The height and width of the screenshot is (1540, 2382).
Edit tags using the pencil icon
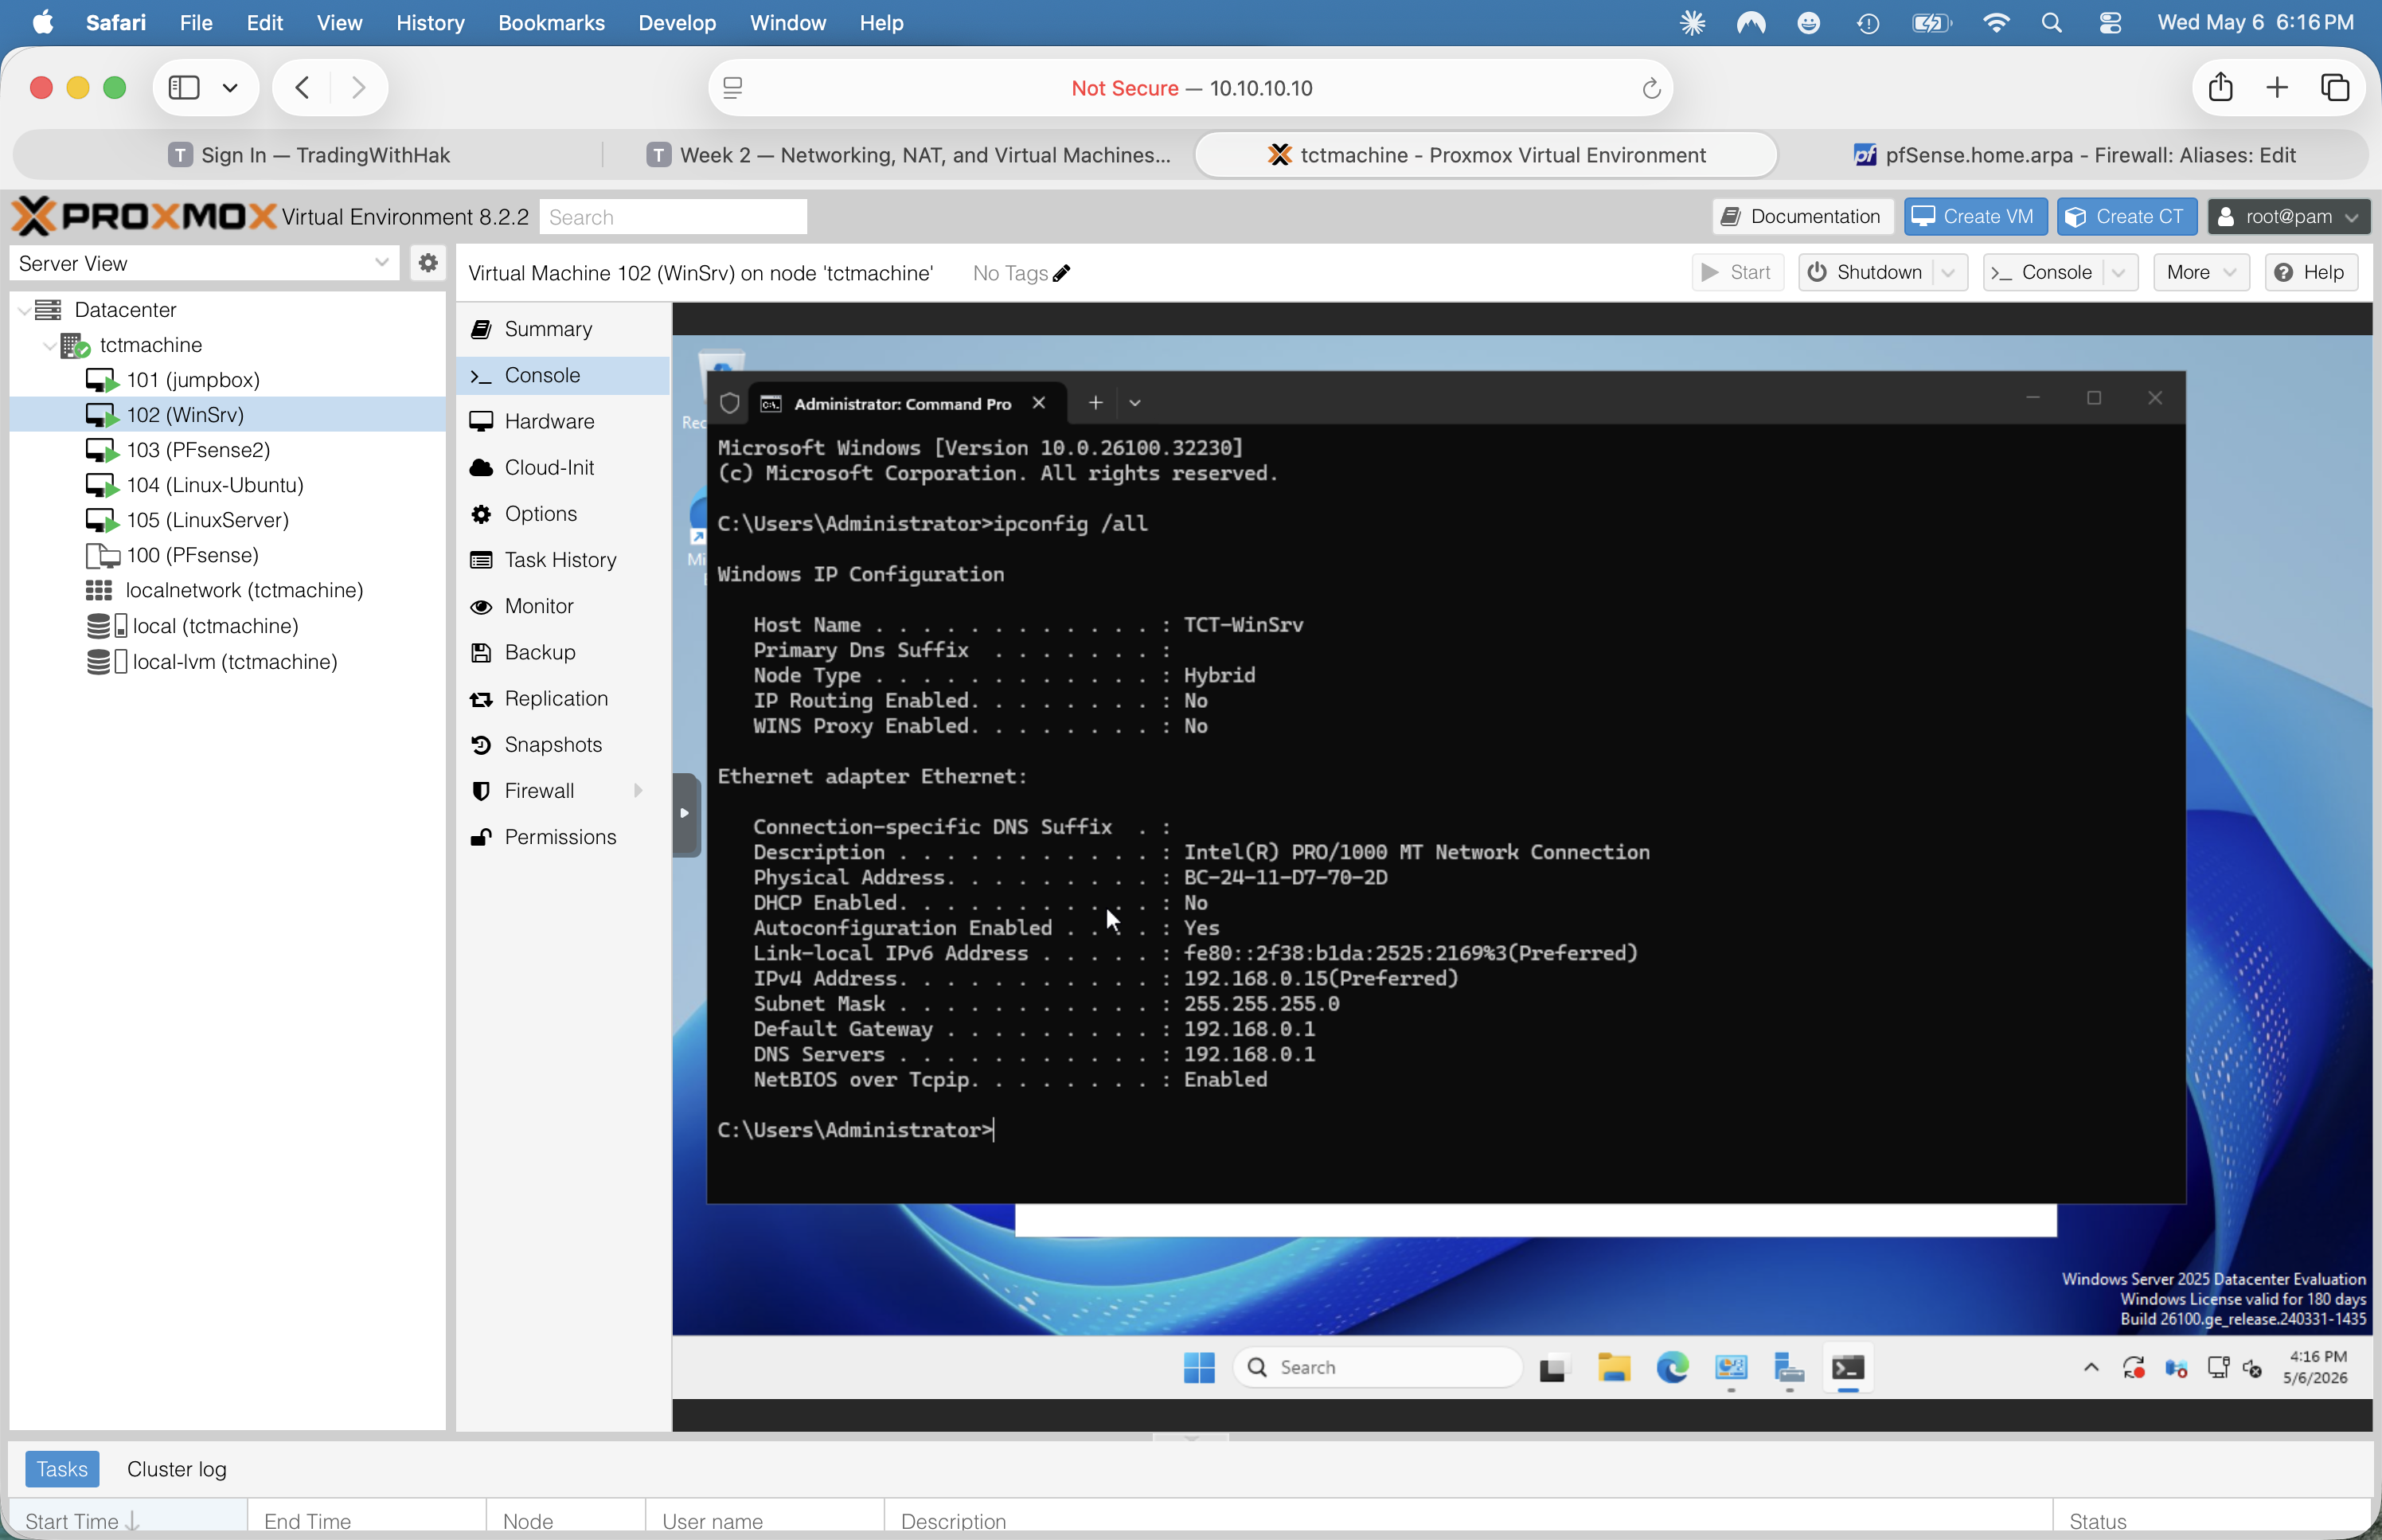[1061, 273]
